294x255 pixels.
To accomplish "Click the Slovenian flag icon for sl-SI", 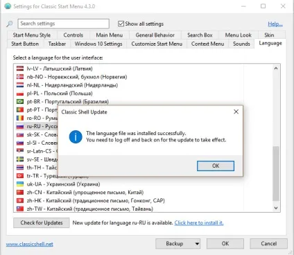I will point(20,143).
